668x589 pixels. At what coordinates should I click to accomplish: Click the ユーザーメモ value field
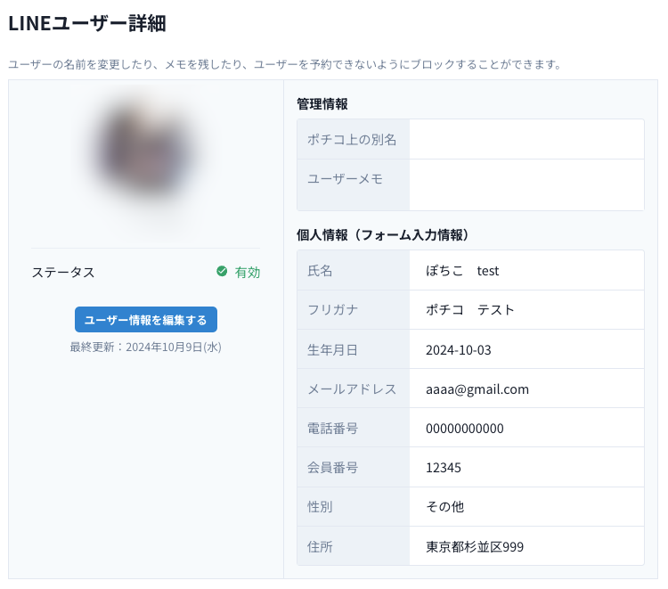point(525,184)
